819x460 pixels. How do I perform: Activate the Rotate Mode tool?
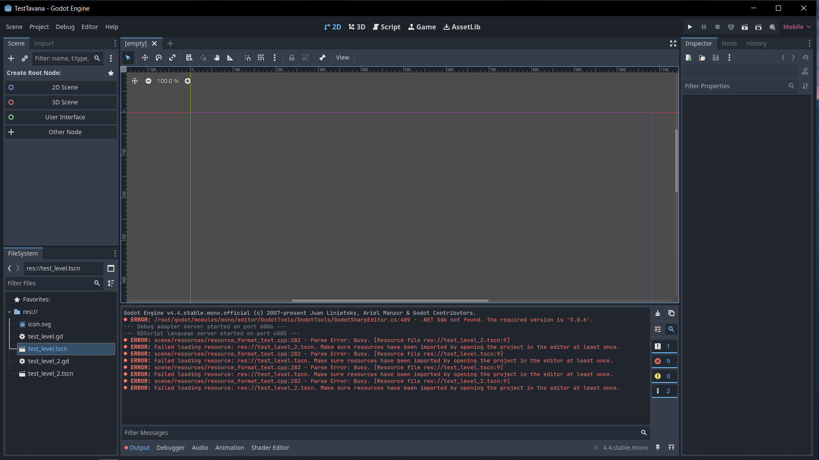tap(159, 57)
